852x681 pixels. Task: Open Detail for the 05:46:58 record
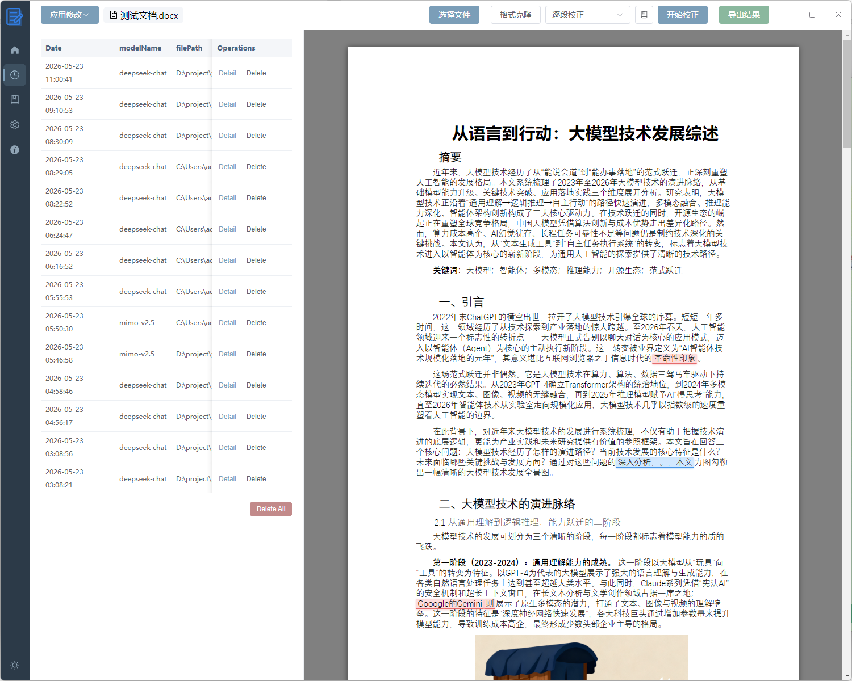227,354
